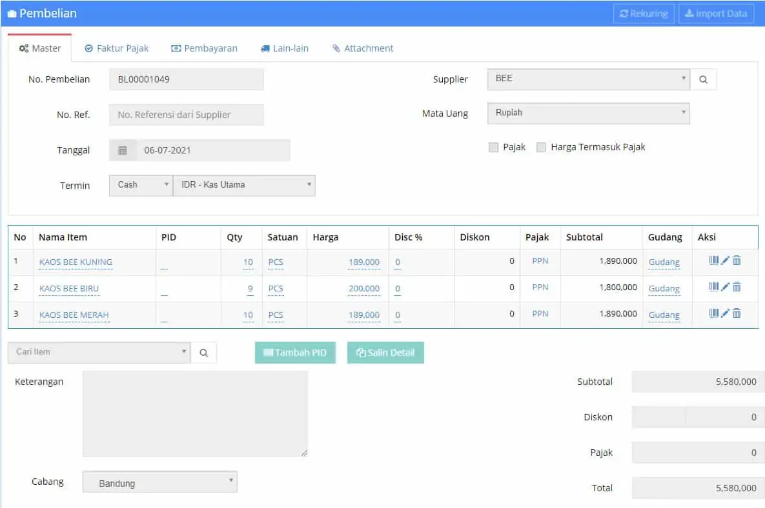
Task: Switch to the Lain-lain tab
Action: tap(285, 48)
